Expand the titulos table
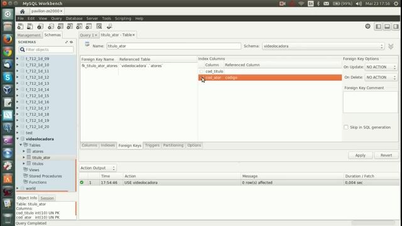This screenshot has height=226, width=402. tap(24, 163)
